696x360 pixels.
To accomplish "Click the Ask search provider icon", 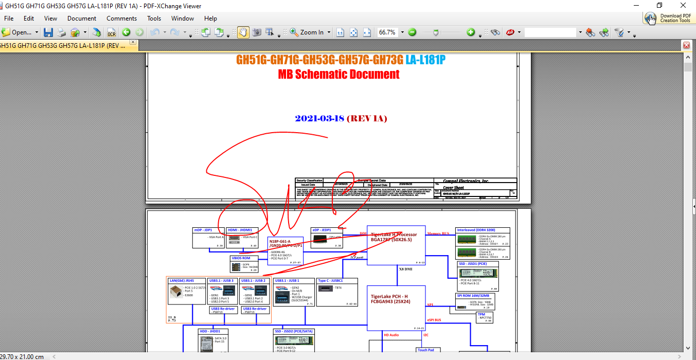I will (x=511, y=32).
